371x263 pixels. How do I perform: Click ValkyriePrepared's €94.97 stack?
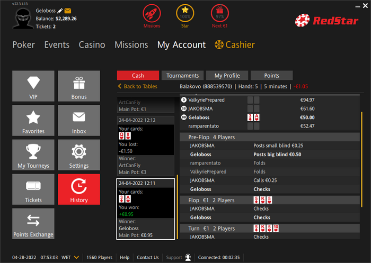(307, 100)
